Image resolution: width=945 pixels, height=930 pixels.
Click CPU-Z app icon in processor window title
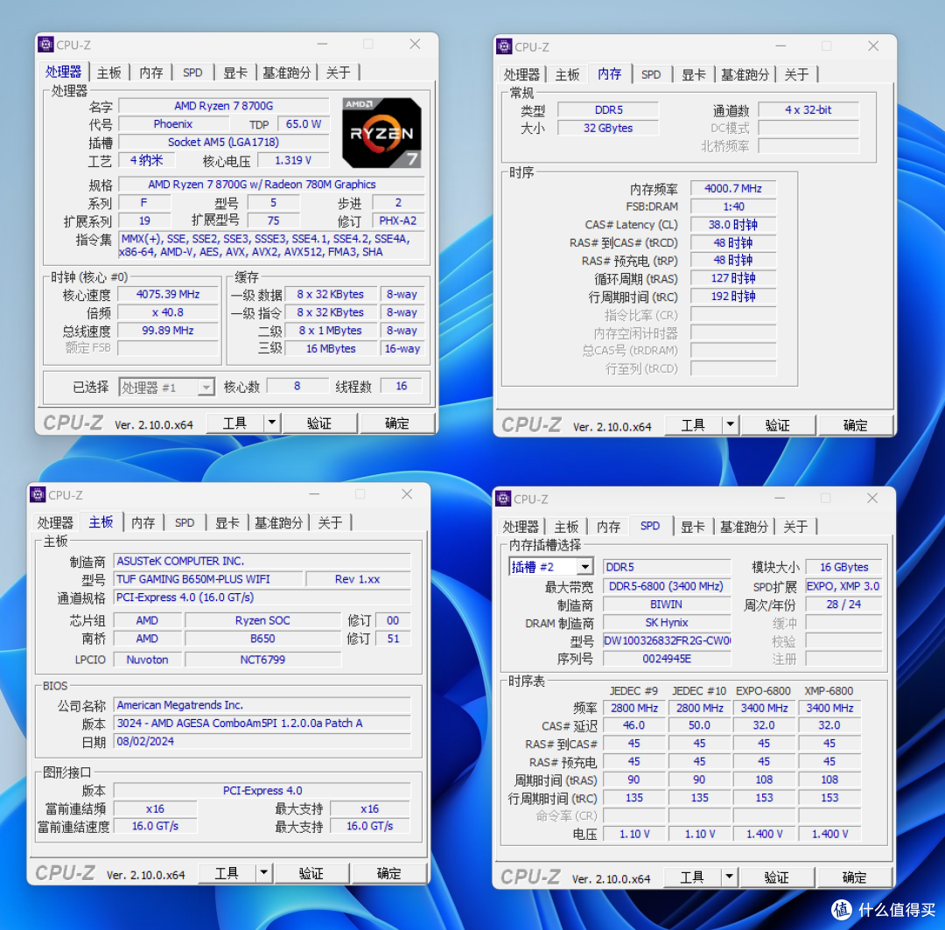(x=45, y=45)
